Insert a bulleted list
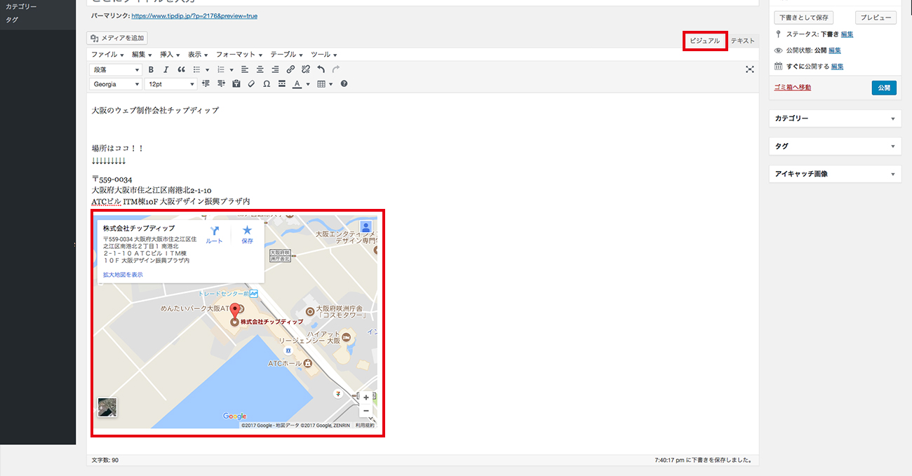 pos(197,69)
